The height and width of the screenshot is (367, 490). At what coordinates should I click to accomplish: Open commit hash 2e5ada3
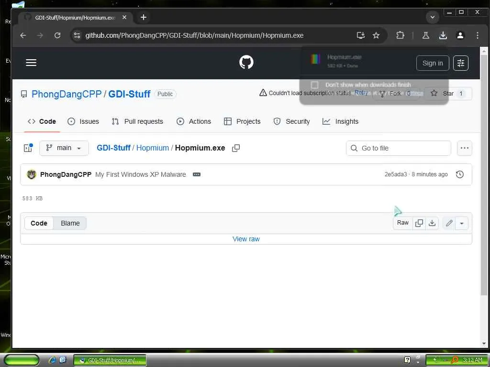[396, 174]
